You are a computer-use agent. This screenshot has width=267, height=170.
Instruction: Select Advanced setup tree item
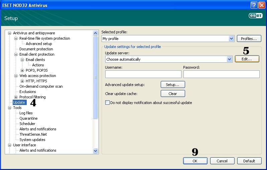39,44
